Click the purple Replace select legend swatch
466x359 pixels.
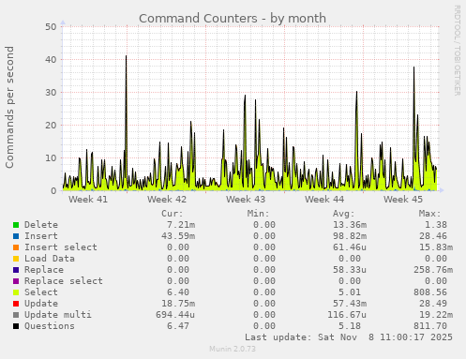[x=16, y=281]
